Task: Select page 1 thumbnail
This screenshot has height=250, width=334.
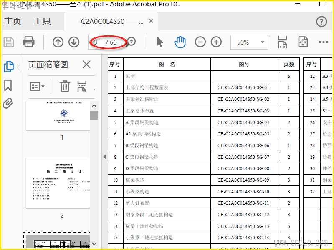Action: 58,116
